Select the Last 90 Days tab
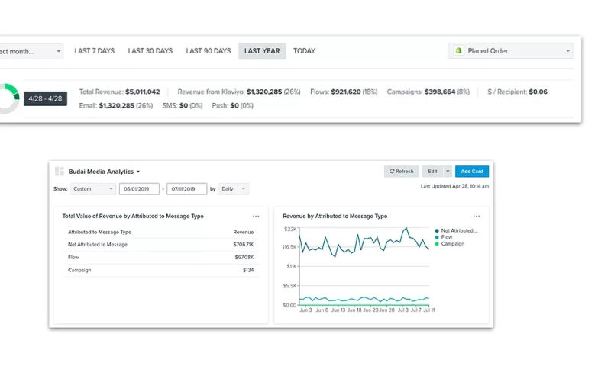 pyautogui.click(x=208, y=51)
